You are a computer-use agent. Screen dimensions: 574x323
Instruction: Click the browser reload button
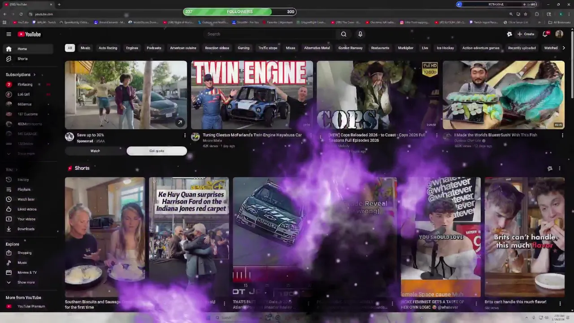tap(21, 14)
